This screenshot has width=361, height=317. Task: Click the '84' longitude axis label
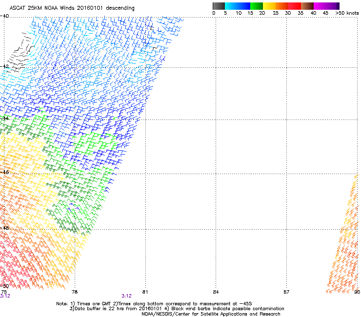click(216, 292)
